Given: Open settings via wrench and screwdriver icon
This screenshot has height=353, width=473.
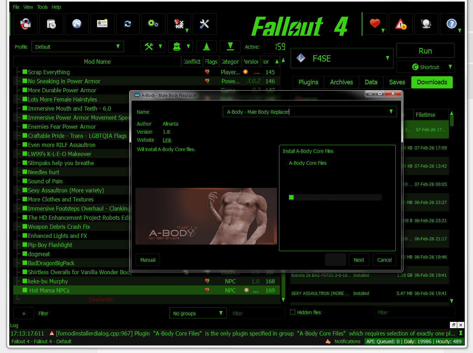Looking at the screenshot, I should (204, 24).
